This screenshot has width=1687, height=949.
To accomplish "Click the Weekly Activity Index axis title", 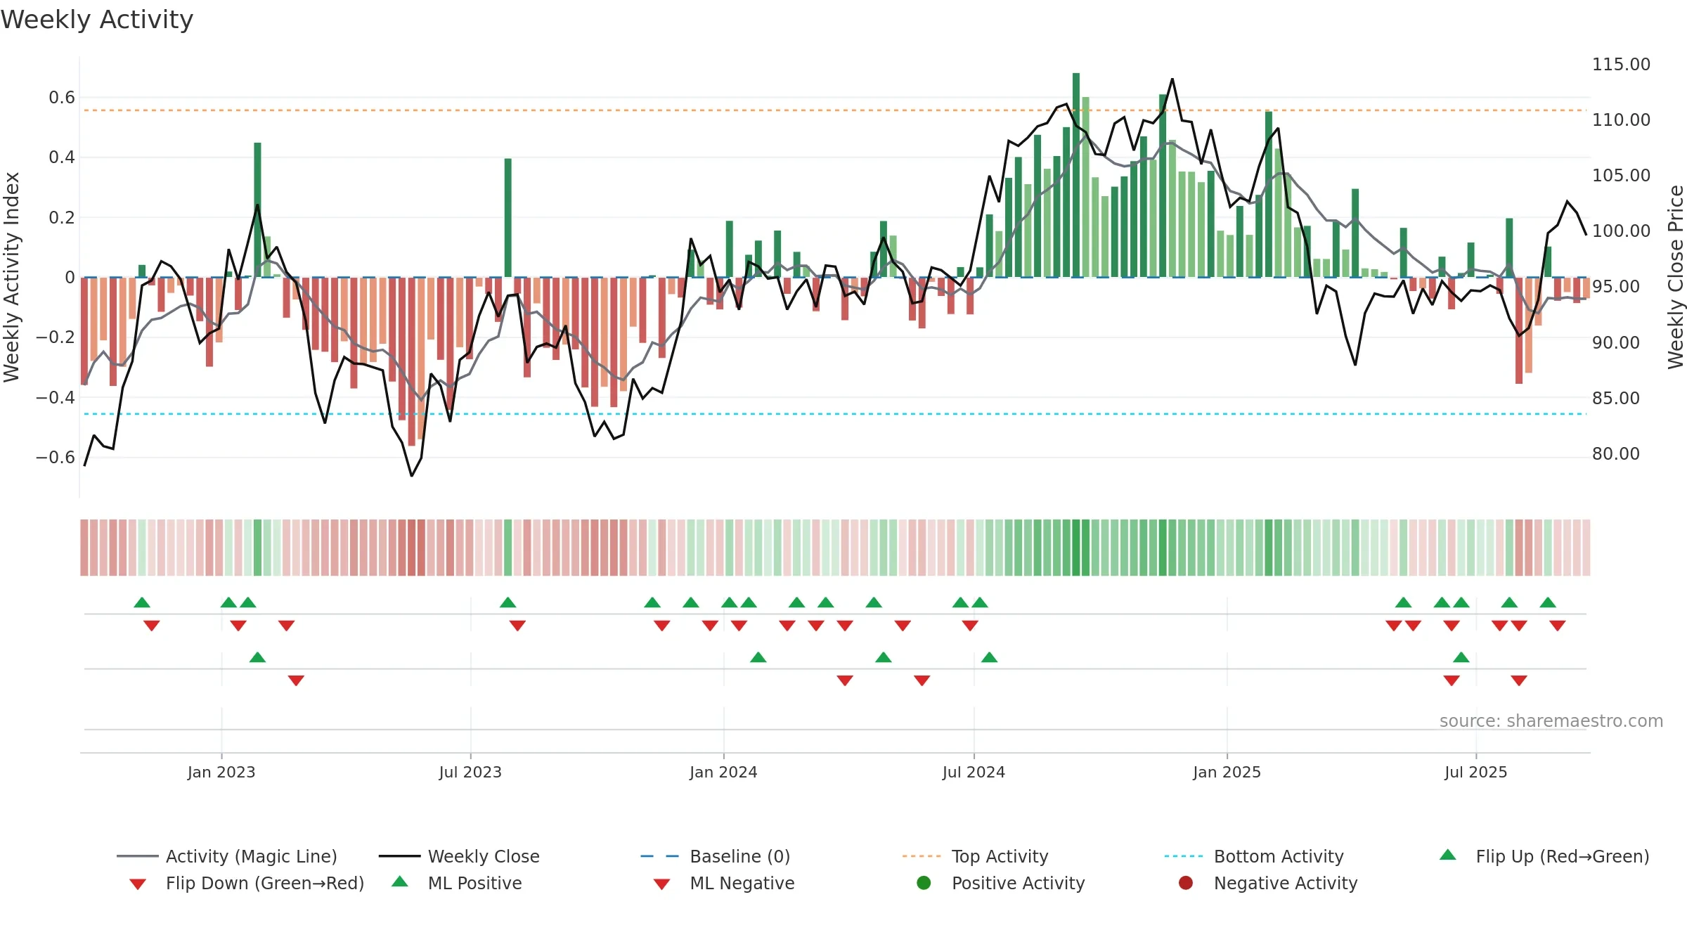I will [11, 277].
